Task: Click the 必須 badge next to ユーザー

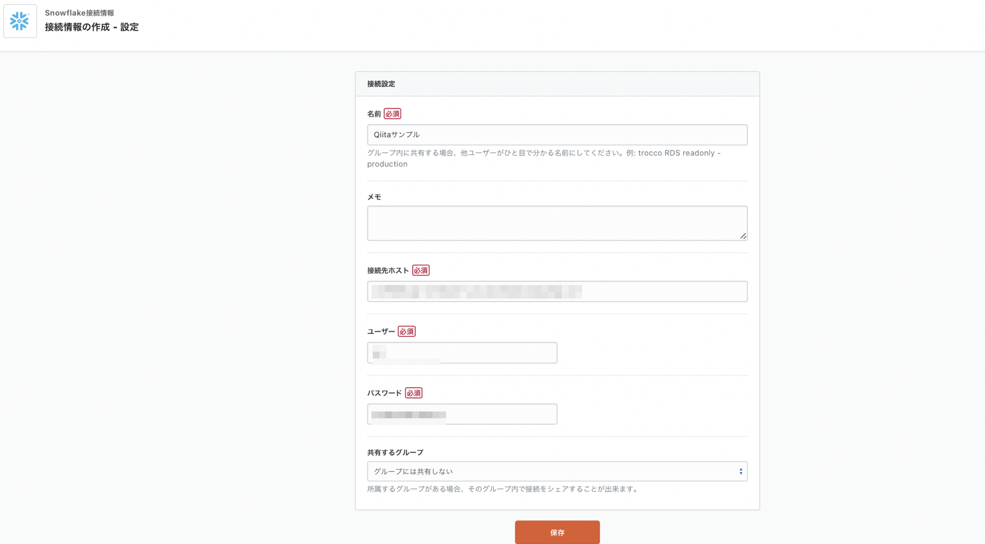Action: (406, 332)
